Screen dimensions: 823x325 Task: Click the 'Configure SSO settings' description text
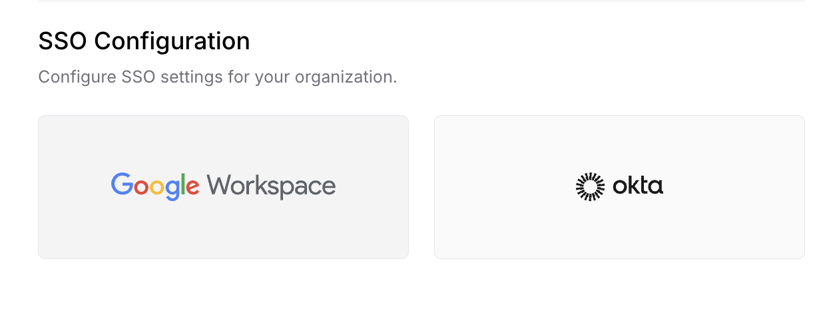coord(217,77)
